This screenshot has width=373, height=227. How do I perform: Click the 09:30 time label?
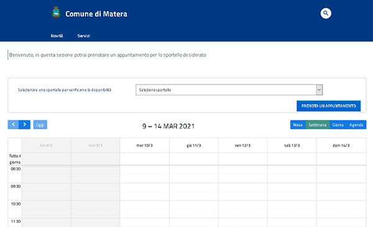click(x=16, y=187)
